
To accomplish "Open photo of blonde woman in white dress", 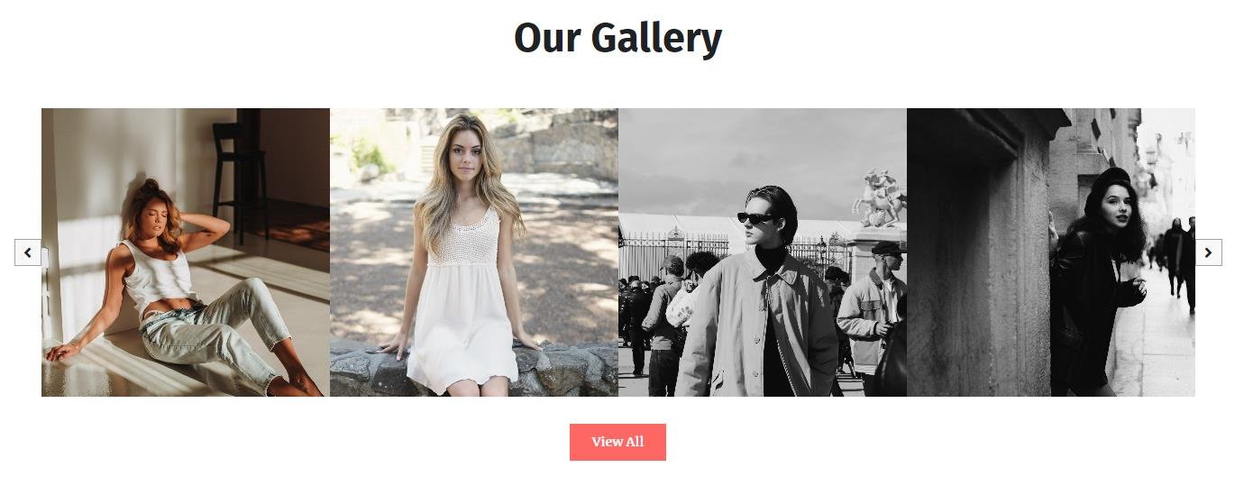I will pos(474,252).
